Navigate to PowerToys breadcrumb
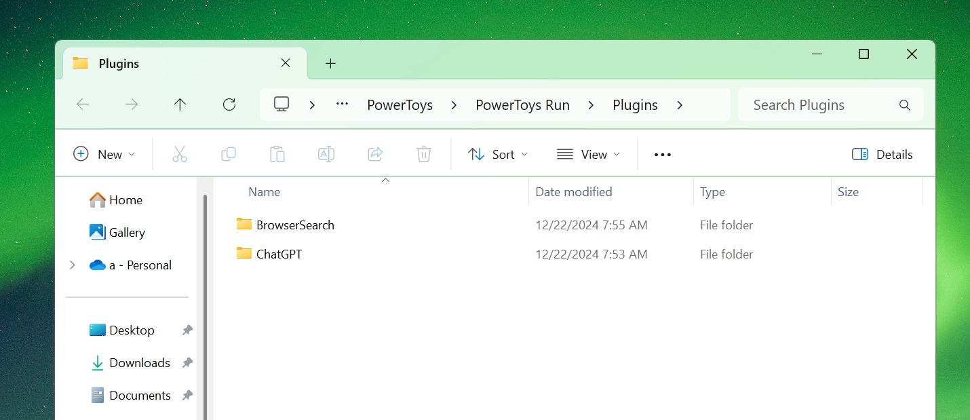 (x=400, y=105)
